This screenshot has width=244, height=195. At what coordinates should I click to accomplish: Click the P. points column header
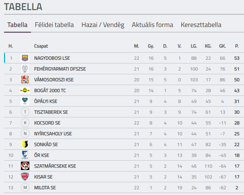click(x=237, y=46)
